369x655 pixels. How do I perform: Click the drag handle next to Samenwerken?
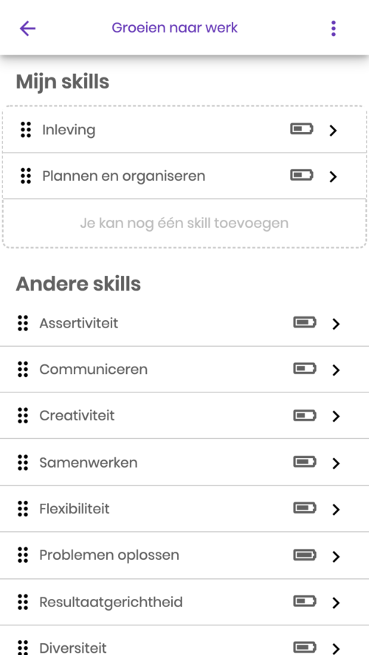[23, 462]
